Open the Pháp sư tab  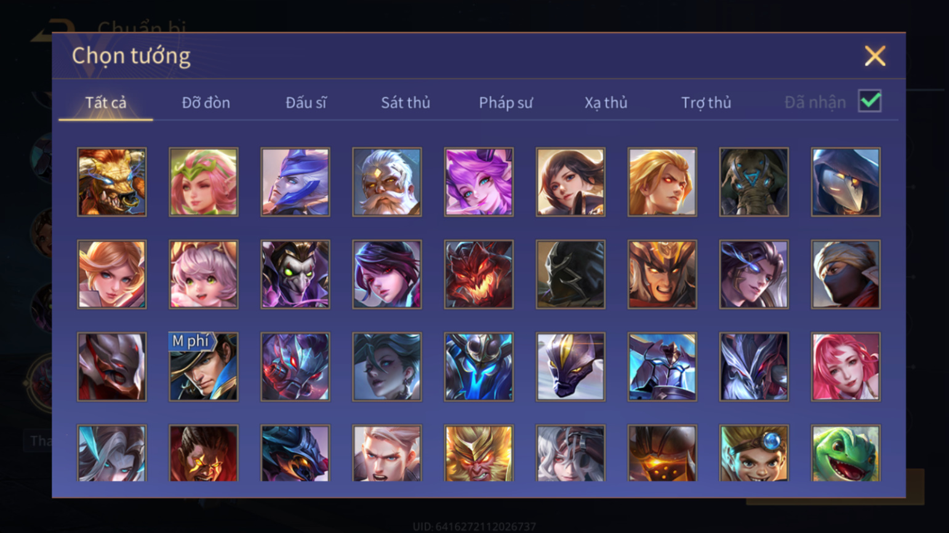coord(506,103)
